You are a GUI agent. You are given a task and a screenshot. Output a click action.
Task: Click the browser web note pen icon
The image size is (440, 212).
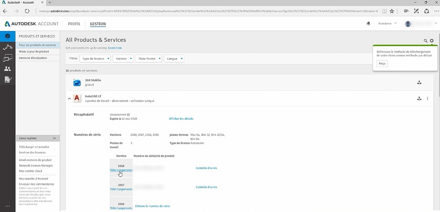(416, 11)
